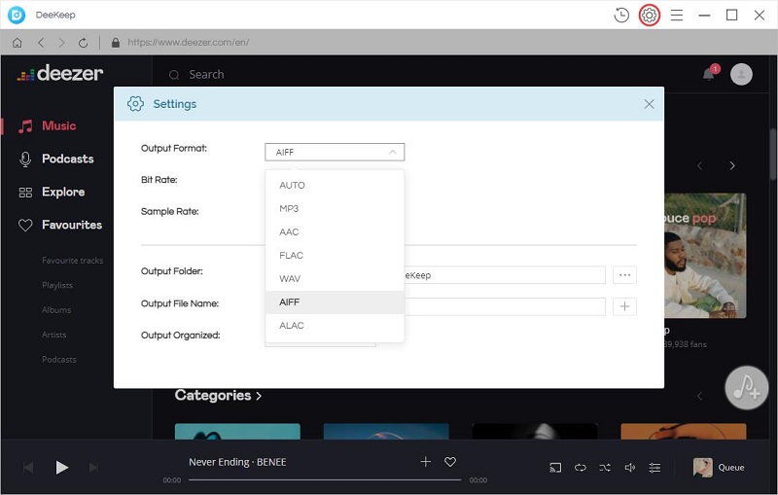This screenshot has width=778, height=495.
Task: Navigate back with the left arrow
Action: tap(41, 43)
